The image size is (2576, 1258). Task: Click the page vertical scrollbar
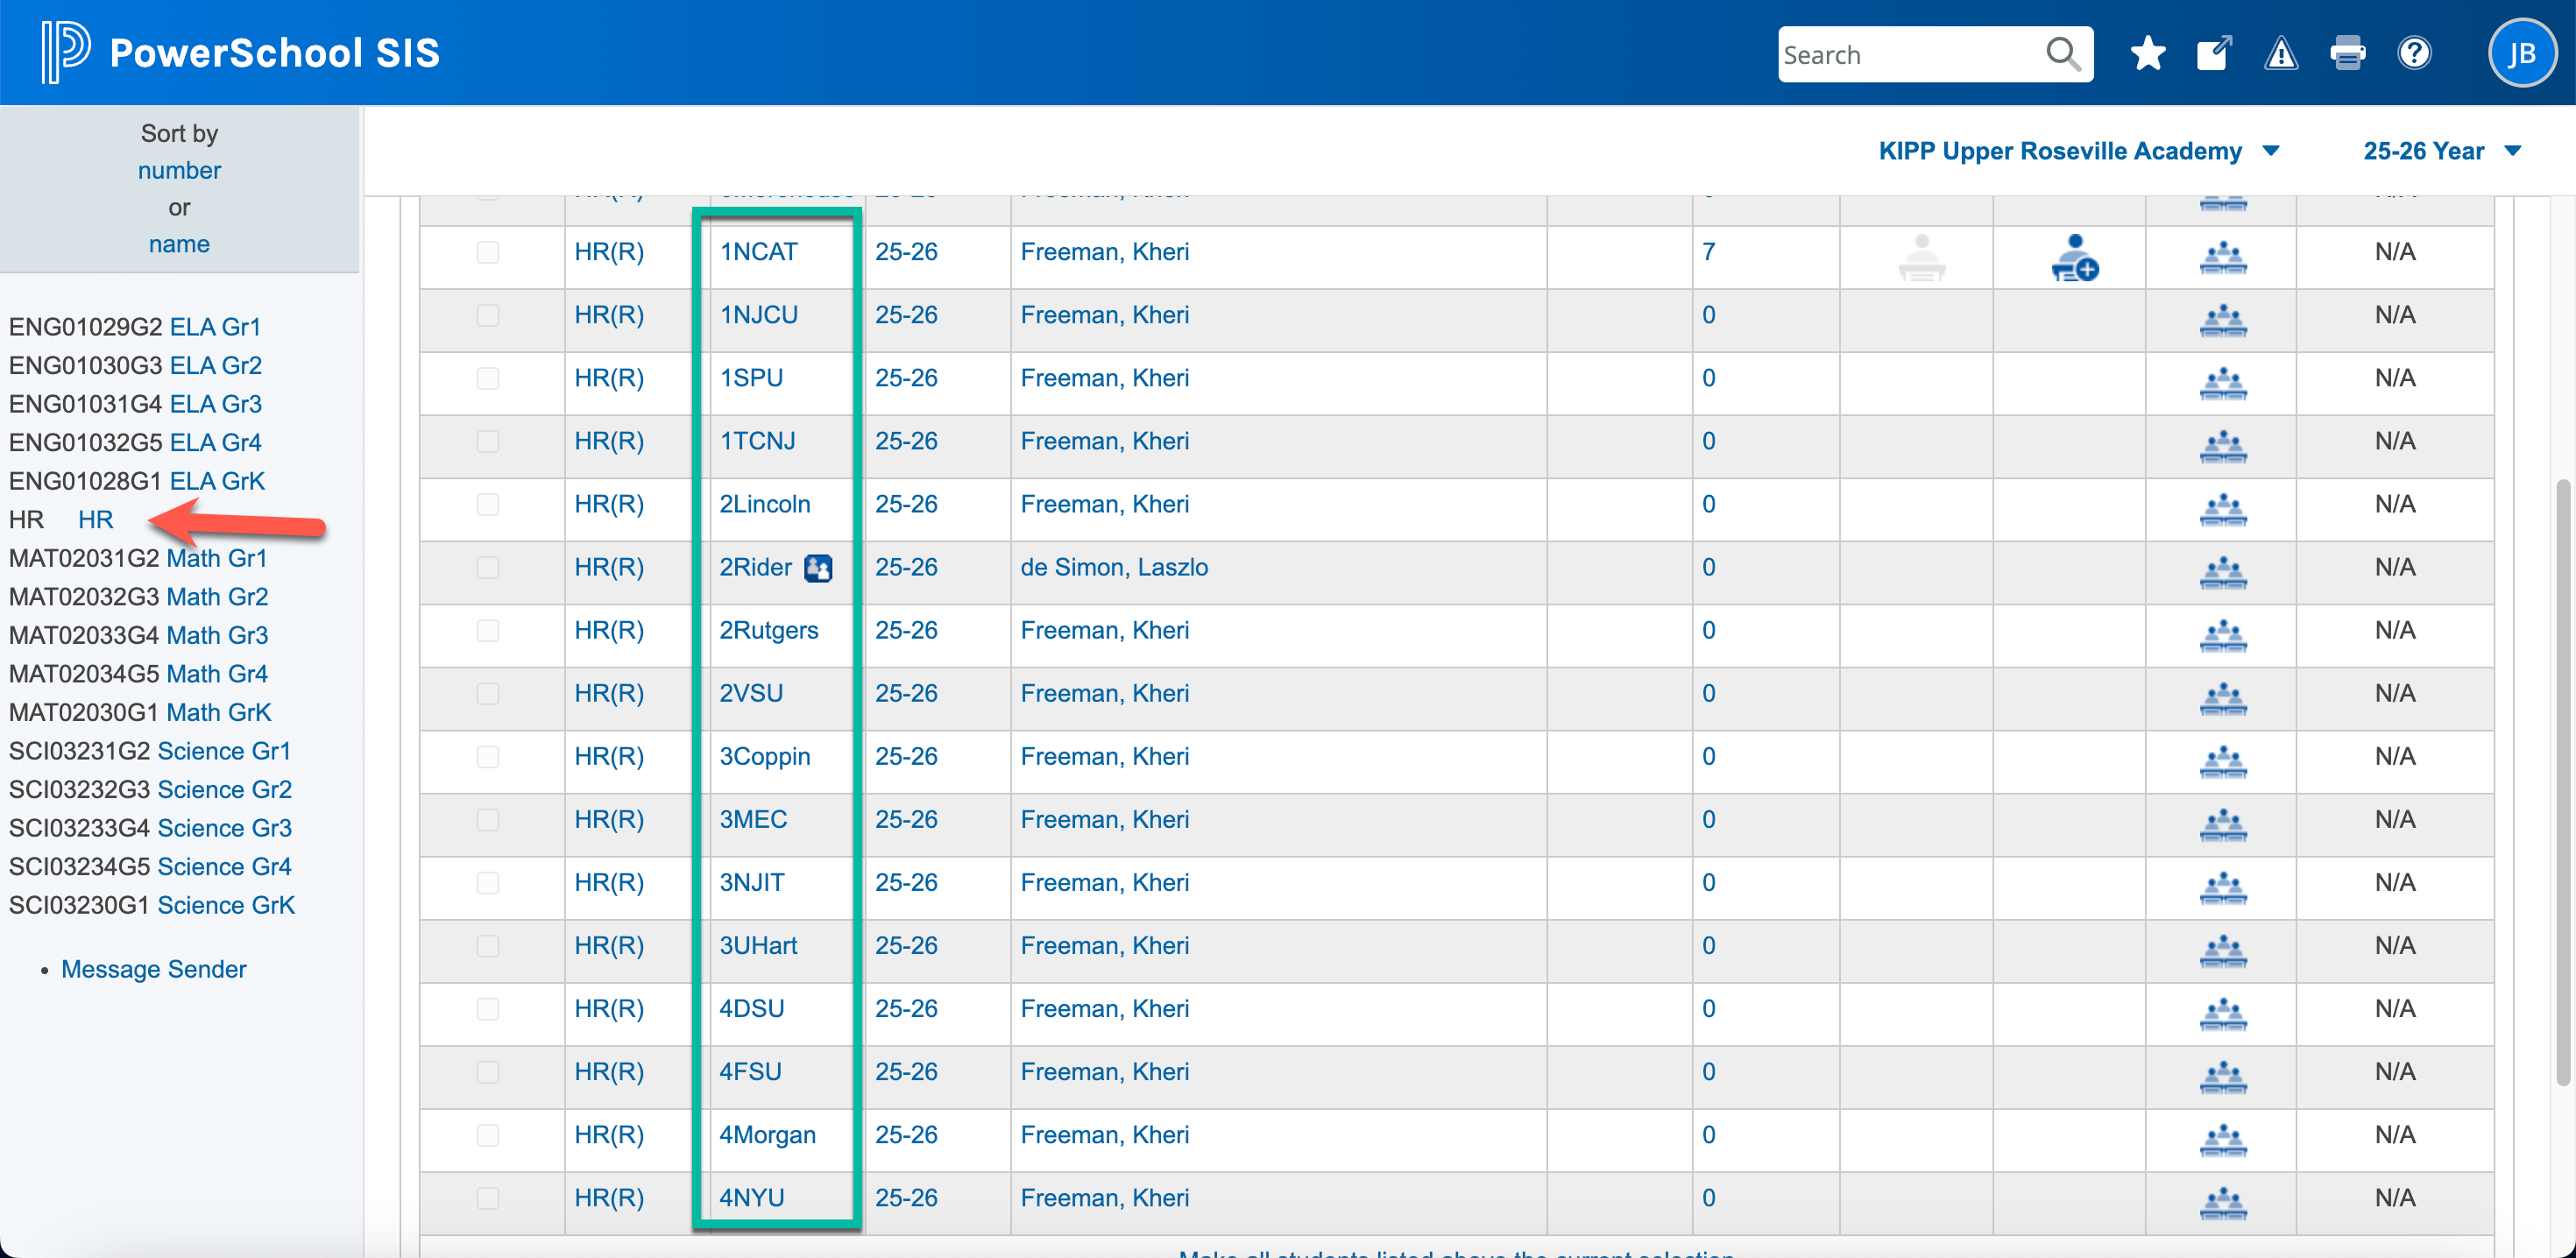pos(2563,782)
